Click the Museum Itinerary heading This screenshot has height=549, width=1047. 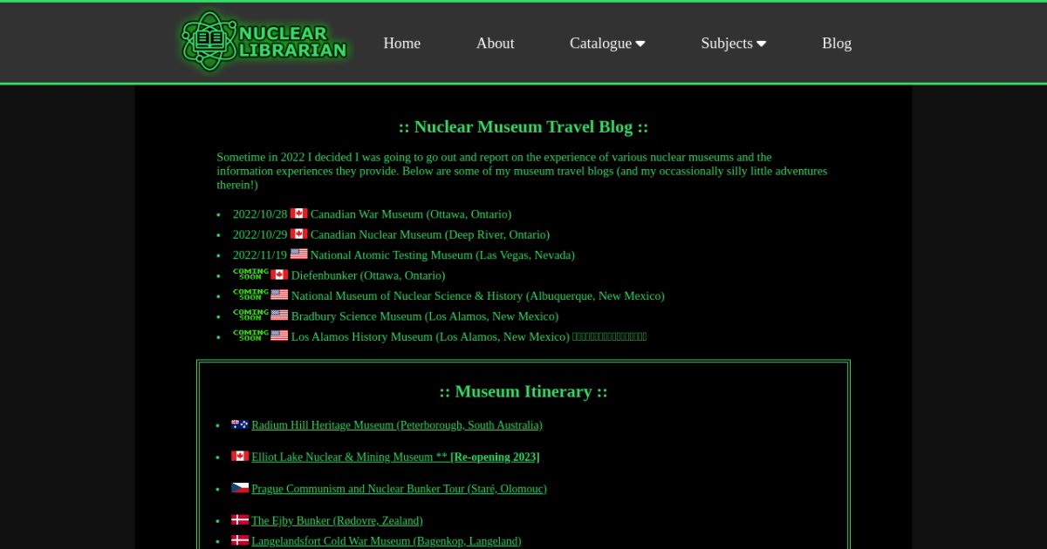(523, 391)
